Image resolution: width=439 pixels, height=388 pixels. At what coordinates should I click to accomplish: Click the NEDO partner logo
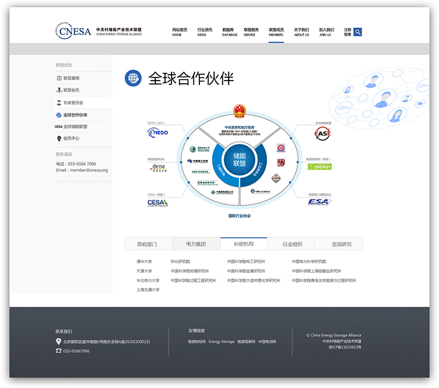click(158, 133)
